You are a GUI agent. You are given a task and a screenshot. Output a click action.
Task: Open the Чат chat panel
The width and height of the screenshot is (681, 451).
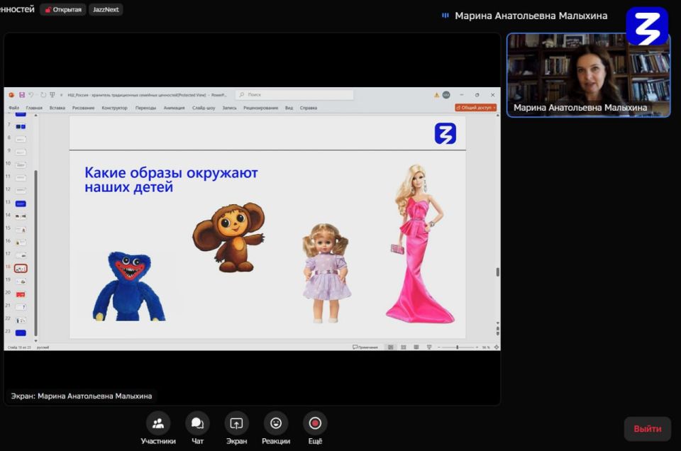(198, 428)
